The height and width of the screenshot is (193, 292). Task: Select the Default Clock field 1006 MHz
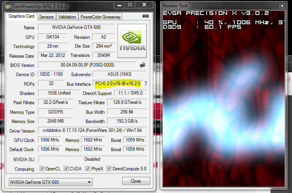50,149
